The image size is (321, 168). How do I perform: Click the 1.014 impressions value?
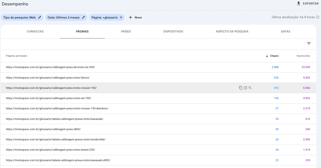pyautogui.click(x=306, y=149)
